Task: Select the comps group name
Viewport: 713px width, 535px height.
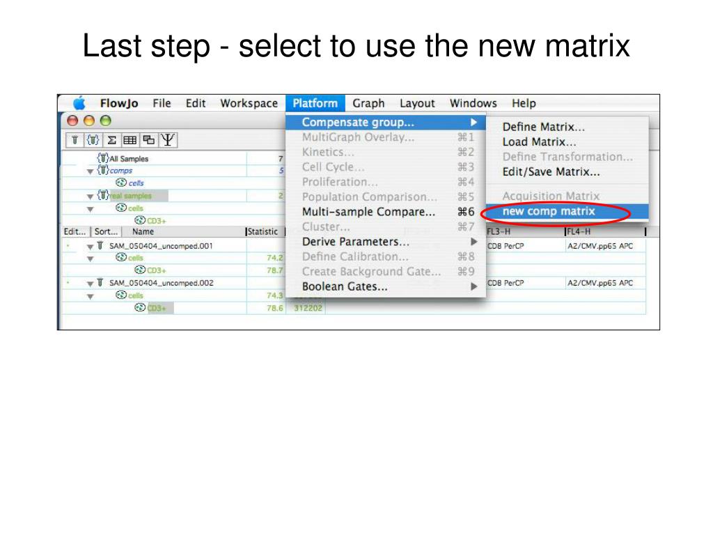Action: coord(121,171)
